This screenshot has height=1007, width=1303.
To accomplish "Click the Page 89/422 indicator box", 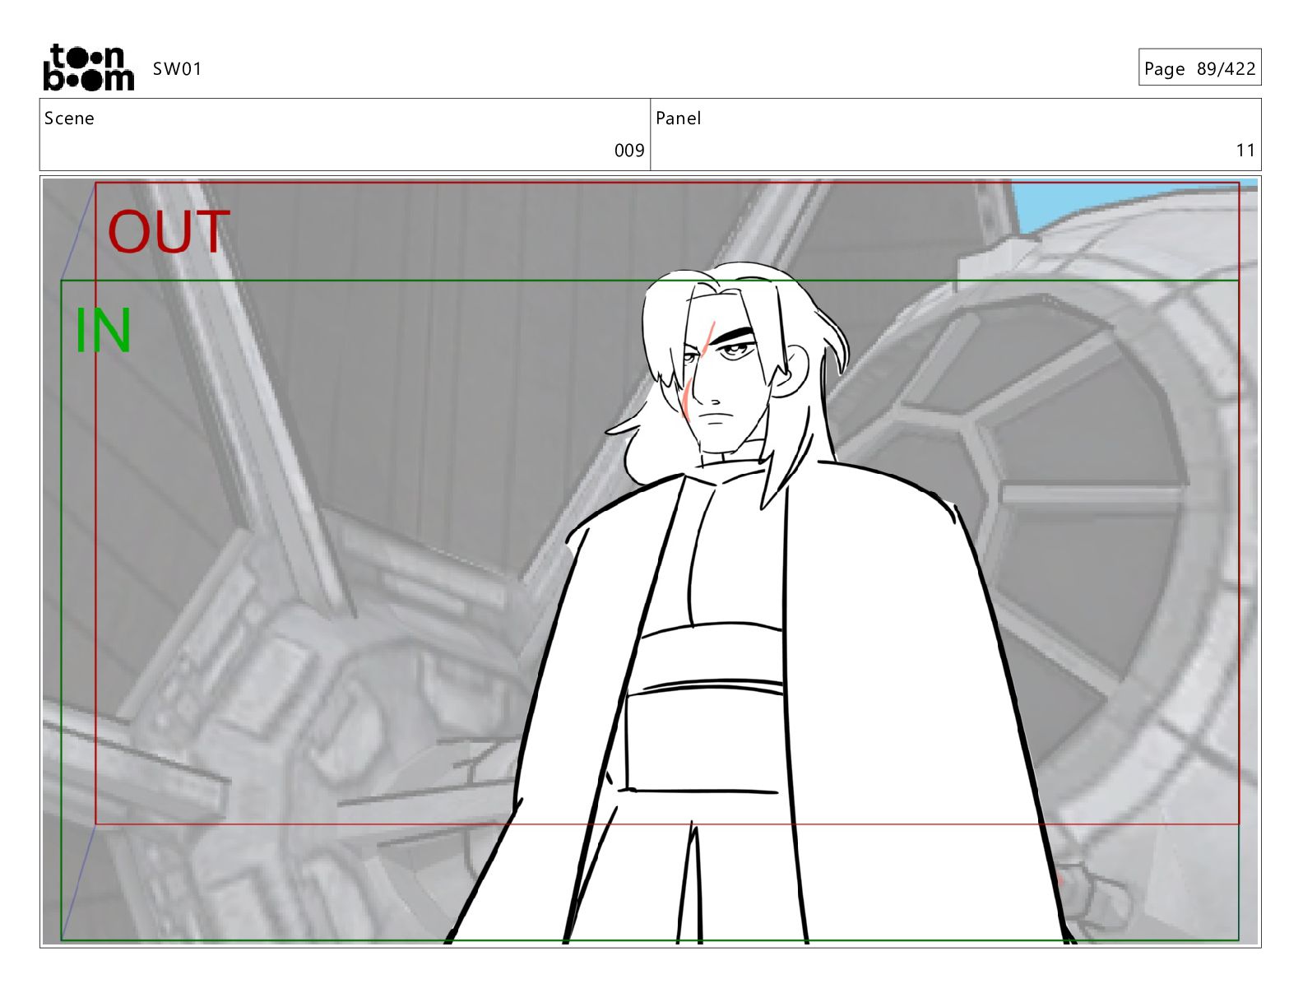I will point(1199,68).
